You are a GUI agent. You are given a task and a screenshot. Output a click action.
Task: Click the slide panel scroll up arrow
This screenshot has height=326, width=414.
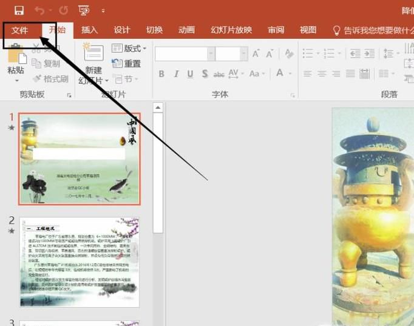pos(158,107)
